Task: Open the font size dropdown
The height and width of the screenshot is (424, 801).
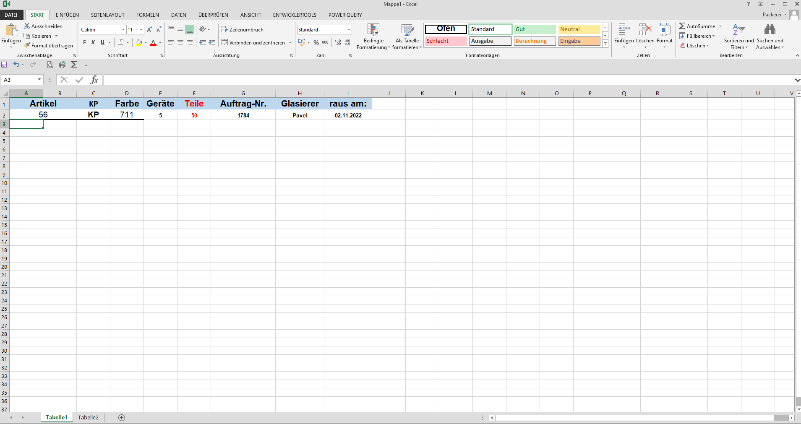Action: click(141, 29)
